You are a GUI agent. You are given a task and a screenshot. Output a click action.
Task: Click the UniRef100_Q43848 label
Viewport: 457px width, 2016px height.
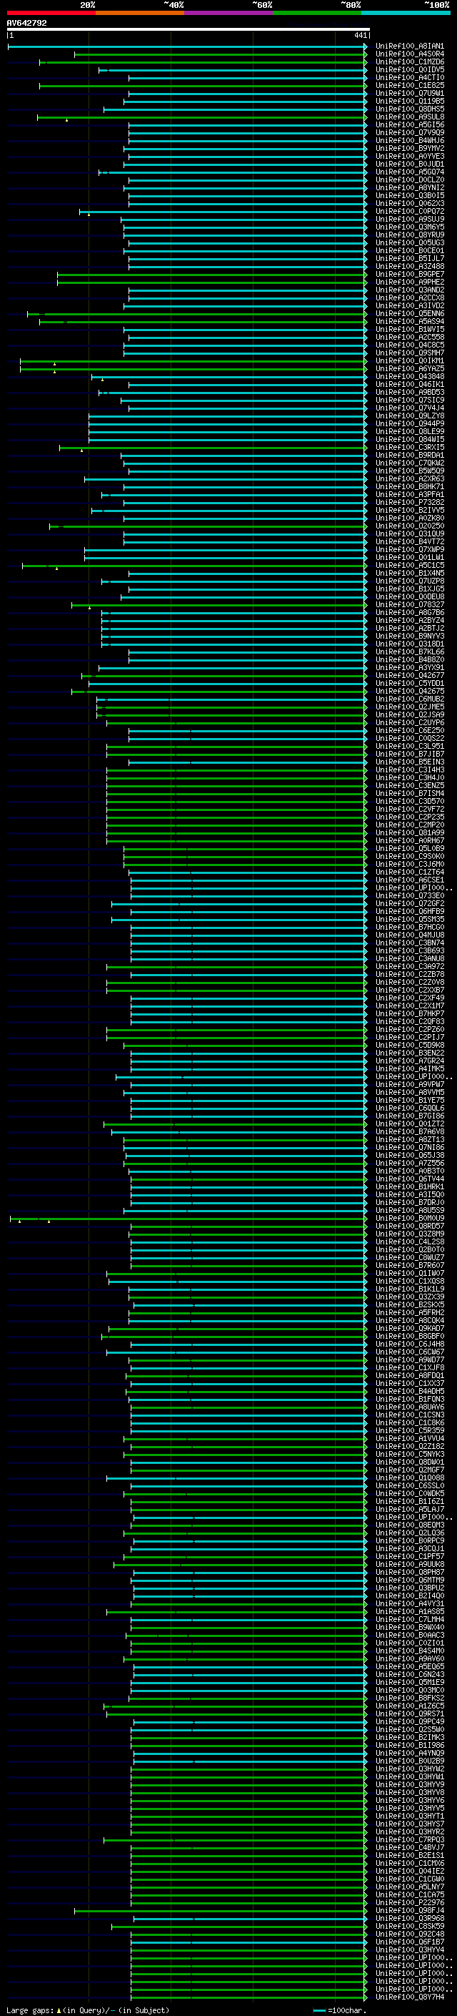(410, 376)
